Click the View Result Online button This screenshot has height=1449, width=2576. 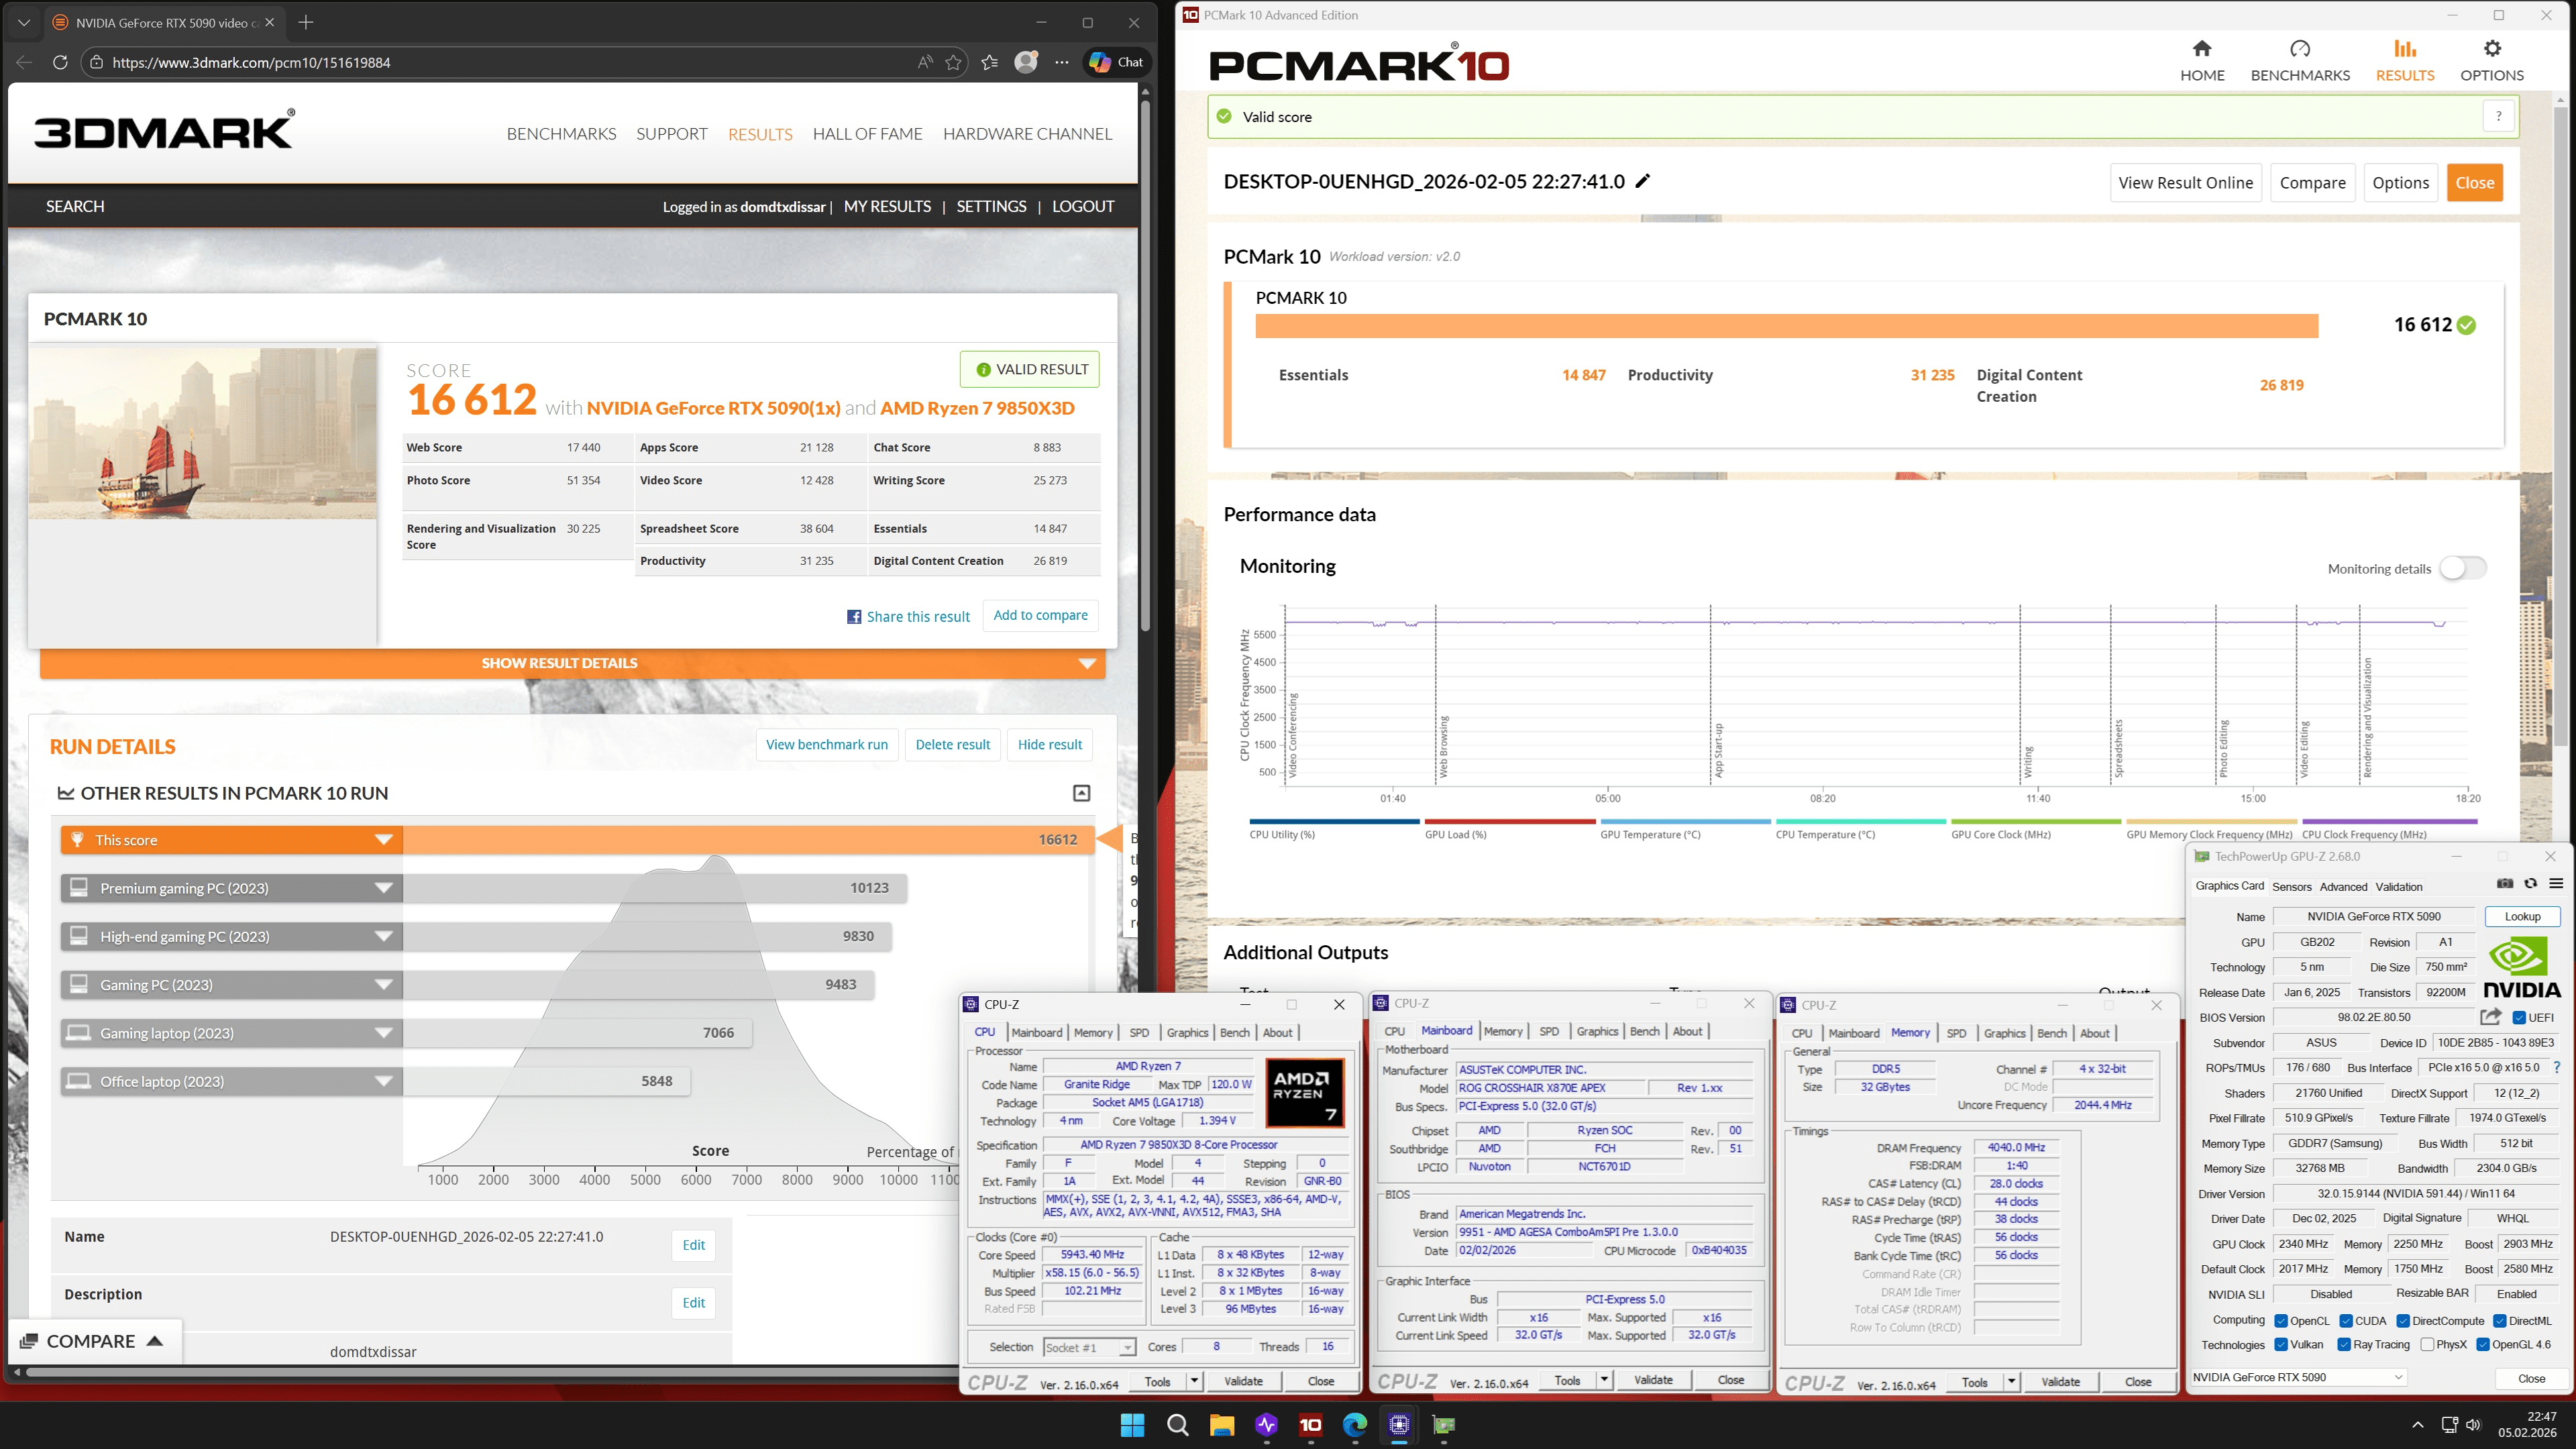(2185, 183)
